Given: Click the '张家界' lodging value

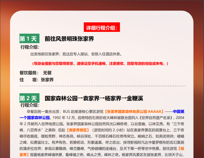Looking at the screenshot, I should [x=47, y=80].
